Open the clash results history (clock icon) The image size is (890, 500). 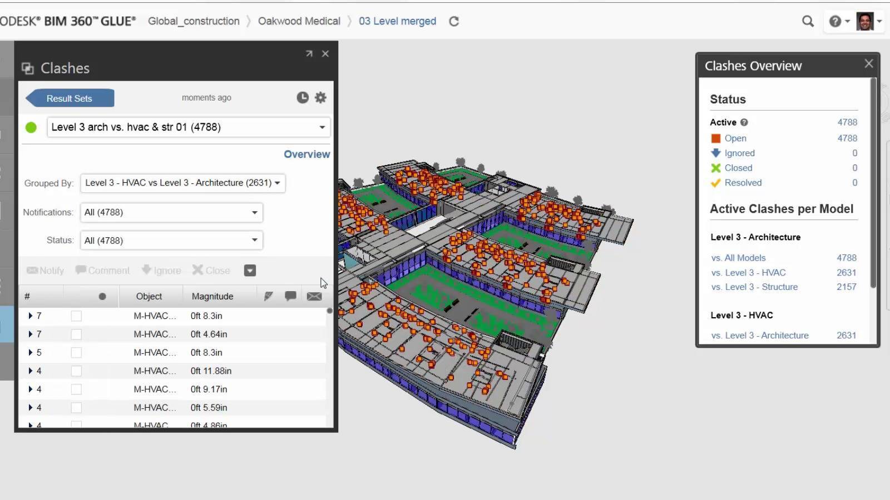pyautogui.click(x=301, y=97)
